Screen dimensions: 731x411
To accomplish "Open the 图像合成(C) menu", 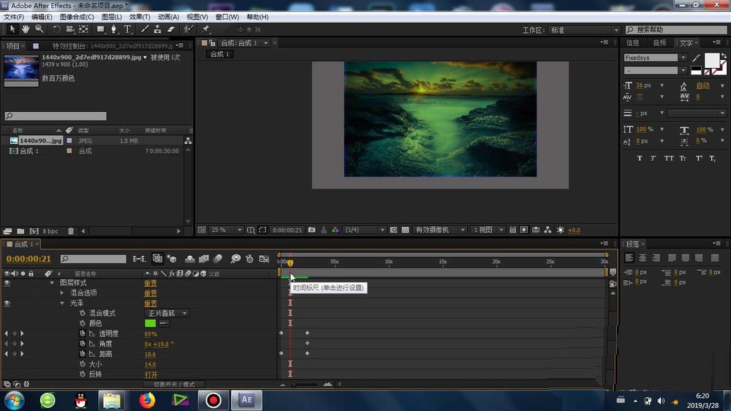I will tap(76, 17).
